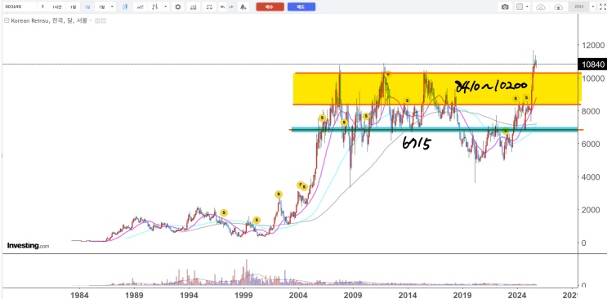Expand the 2024 layout dropdown arrow
607x299 pixels.
(592, 7)
